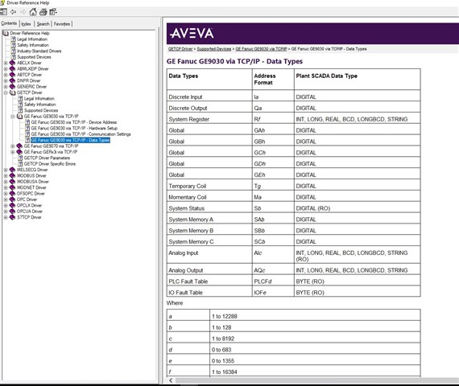Screen dimensions: 459x386
Task: Click the S7TCP Driver book icon
Action: click(12, 217)
